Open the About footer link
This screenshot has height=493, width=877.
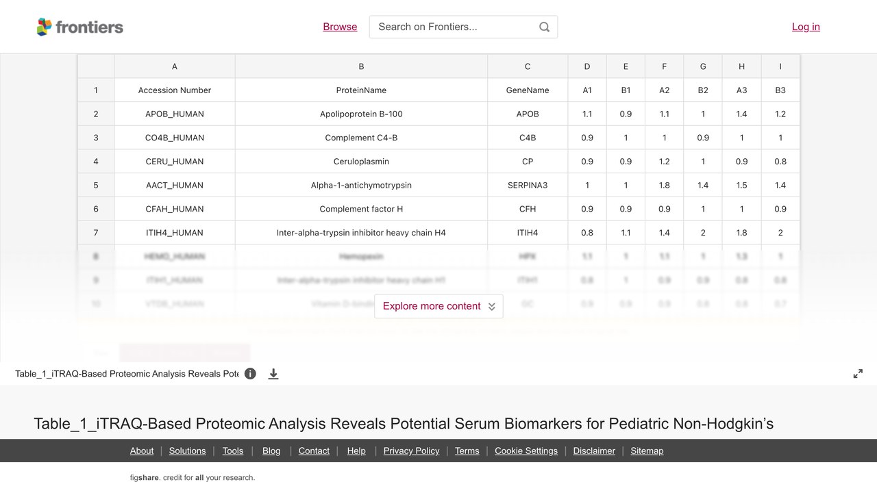click(x=142, y=451)
